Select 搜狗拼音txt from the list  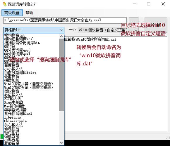point(31,35)
